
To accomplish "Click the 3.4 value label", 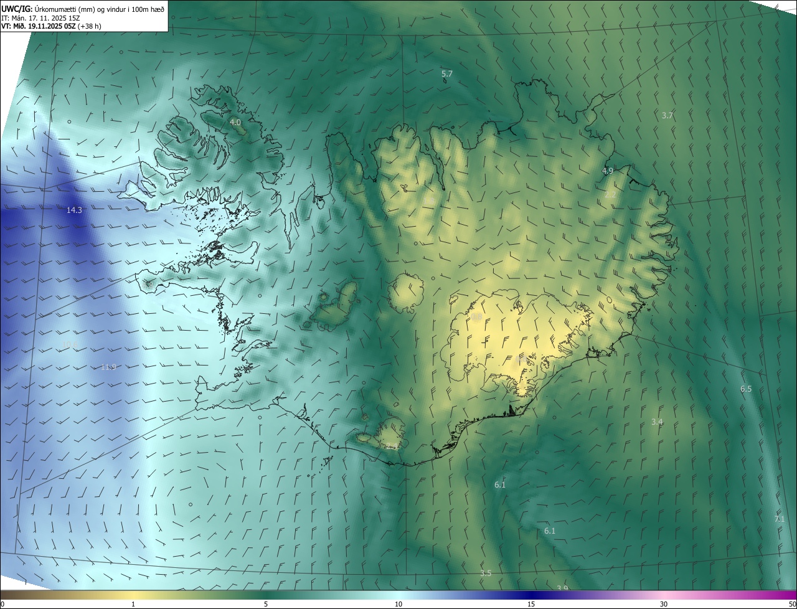I will (657, 422).
